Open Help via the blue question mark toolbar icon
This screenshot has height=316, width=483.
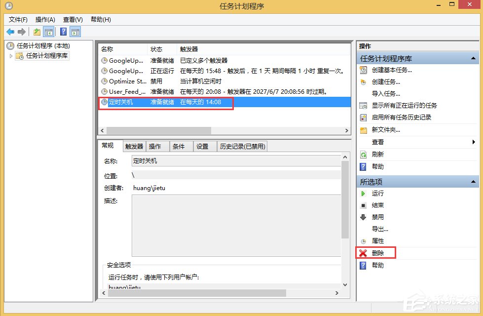click(x=62, y=32)
